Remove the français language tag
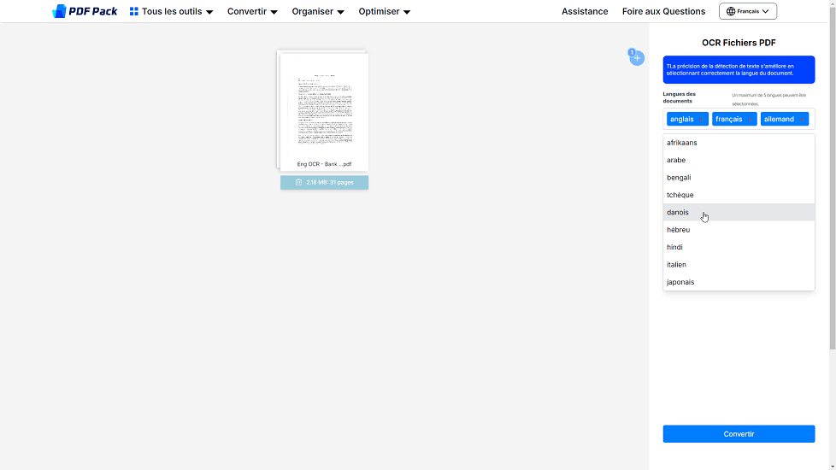 750,120
